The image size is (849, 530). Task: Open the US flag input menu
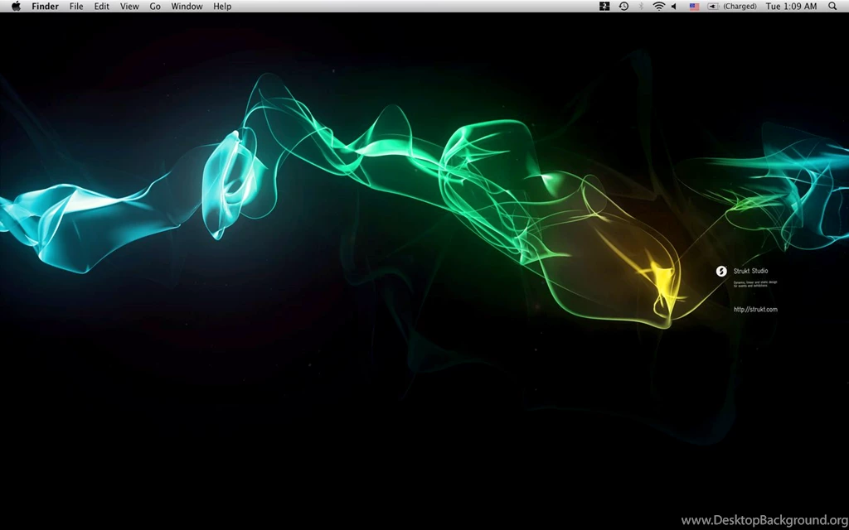[x=694, y=7]
